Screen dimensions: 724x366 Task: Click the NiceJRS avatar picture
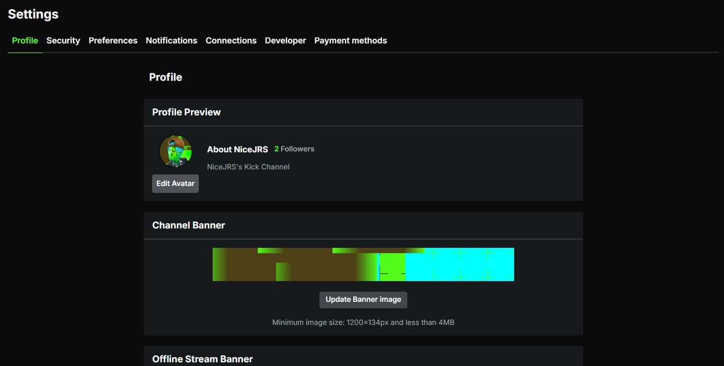tap(176, 151)
